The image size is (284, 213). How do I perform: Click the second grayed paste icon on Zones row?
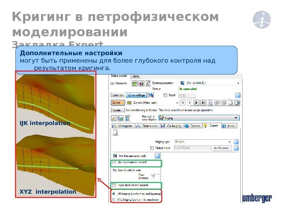(x=224, y=103)
